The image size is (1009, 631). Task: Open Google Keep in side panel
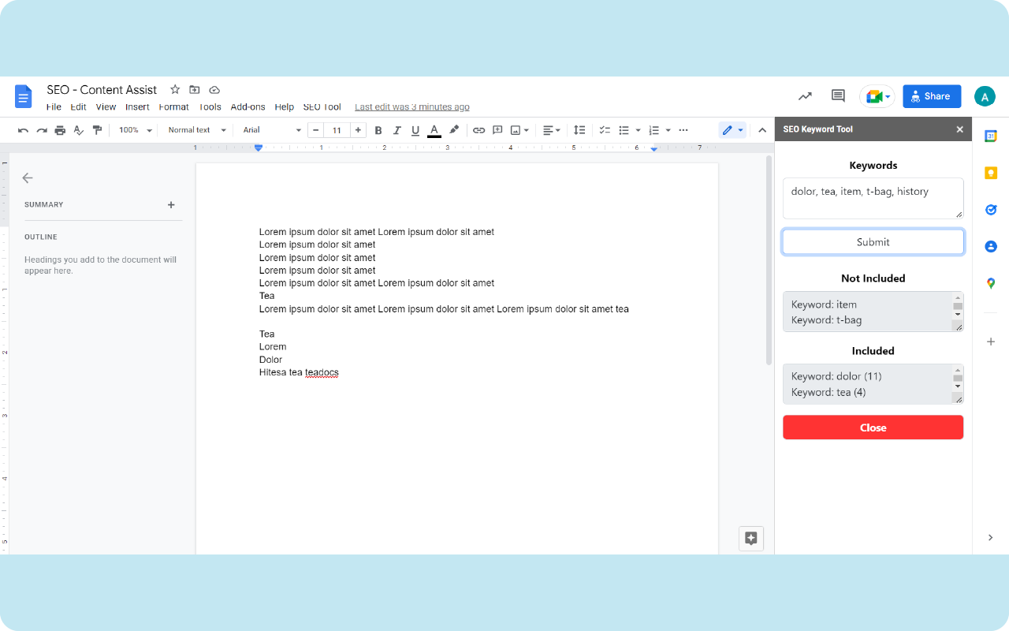(x=991, y=173)
